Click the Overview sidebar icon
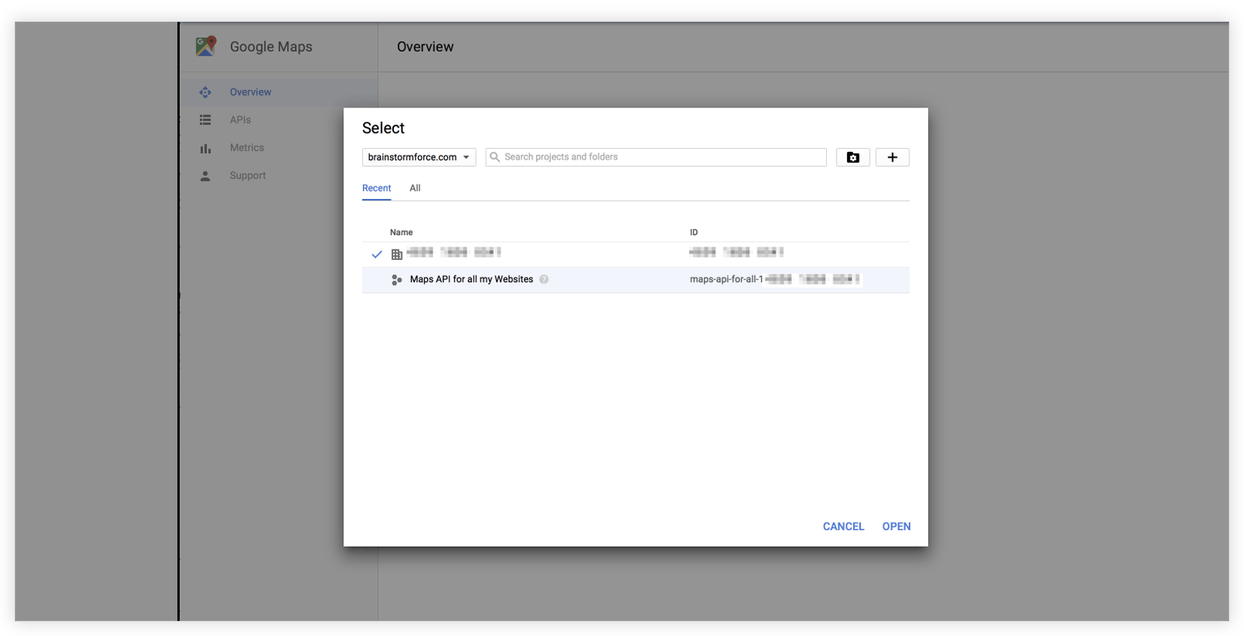Image resolution: width=1244 pixels, height=636 pixels. point(205,92)
